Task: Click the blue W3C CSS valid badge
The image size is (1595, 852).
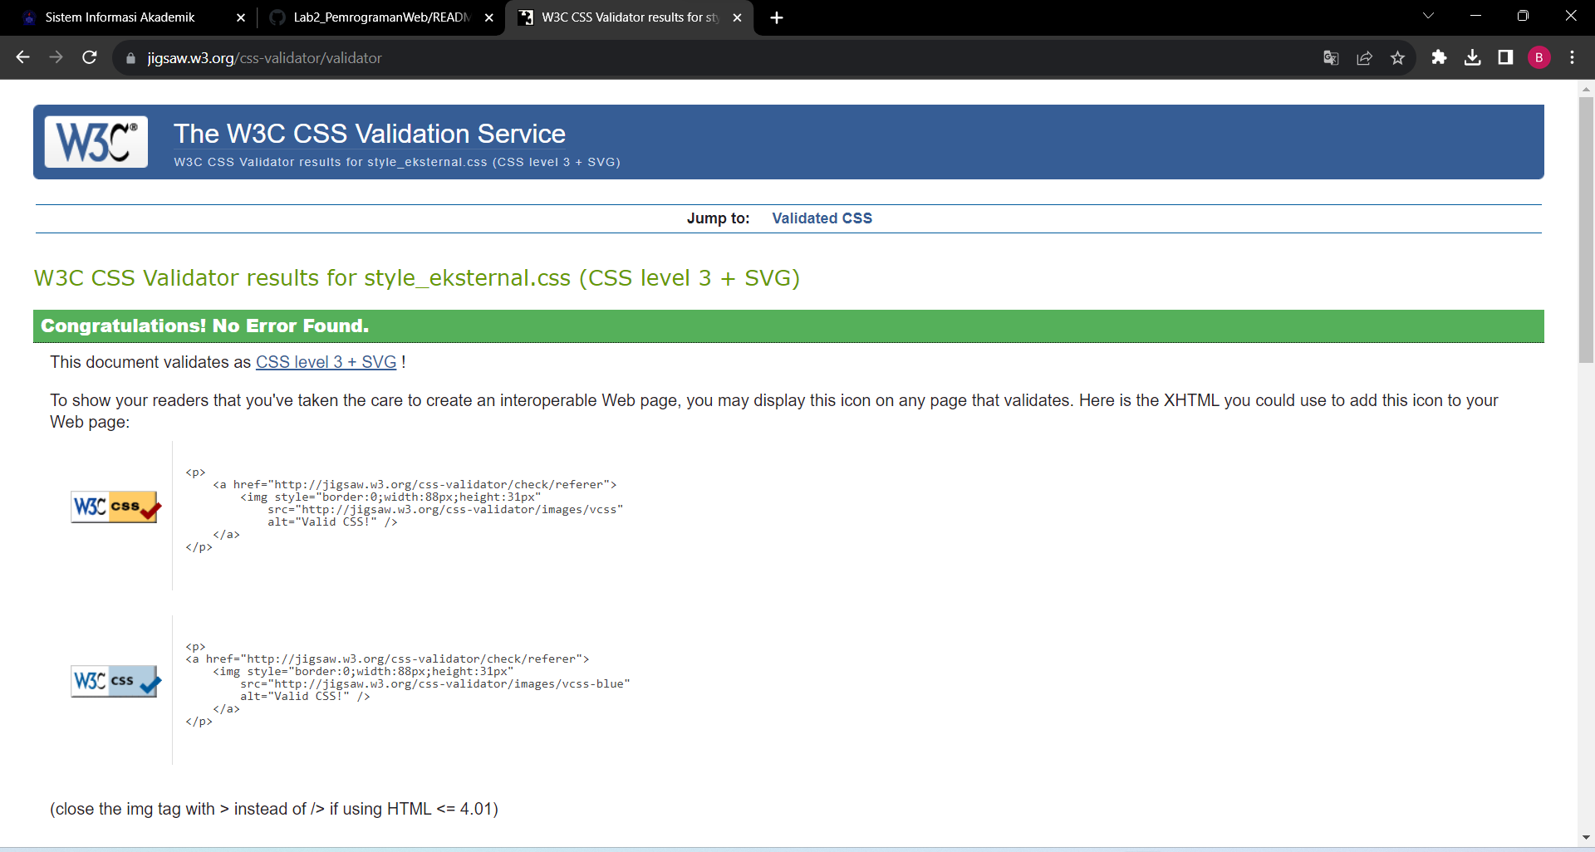Action: pos(115,681)
